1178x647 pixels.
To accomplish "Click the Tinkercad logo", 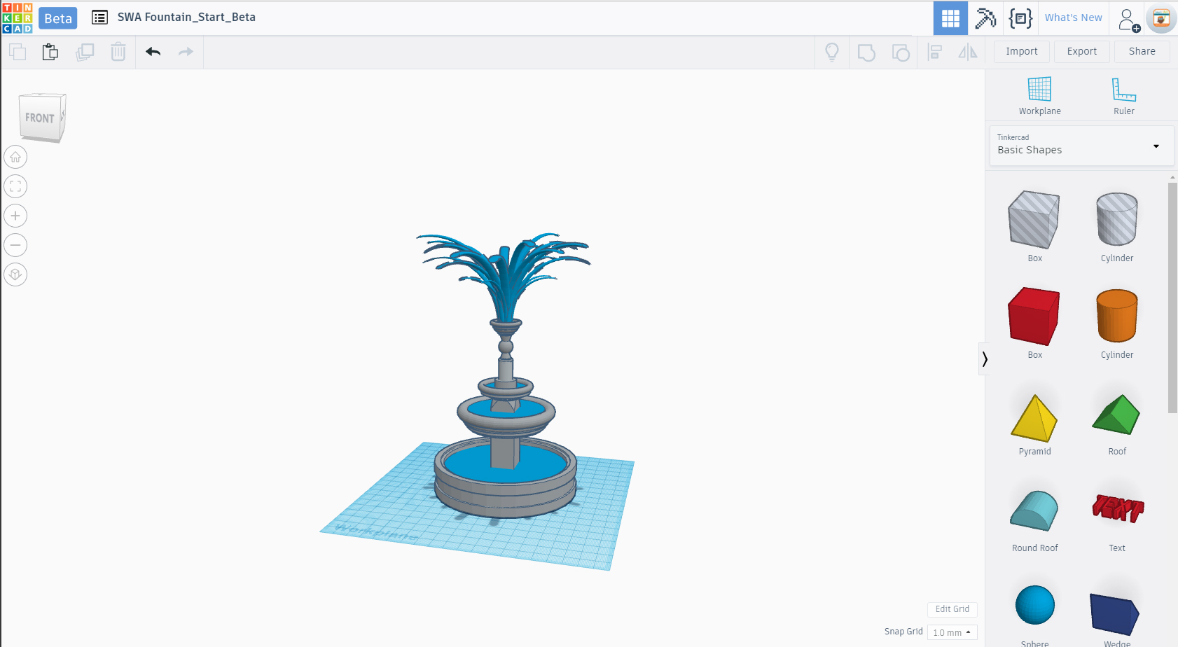I will click(x=18, y=18).
